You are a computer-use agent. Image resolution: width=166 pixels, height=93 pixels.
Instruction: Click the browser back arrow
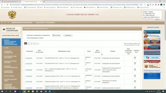tap(2, 5)
